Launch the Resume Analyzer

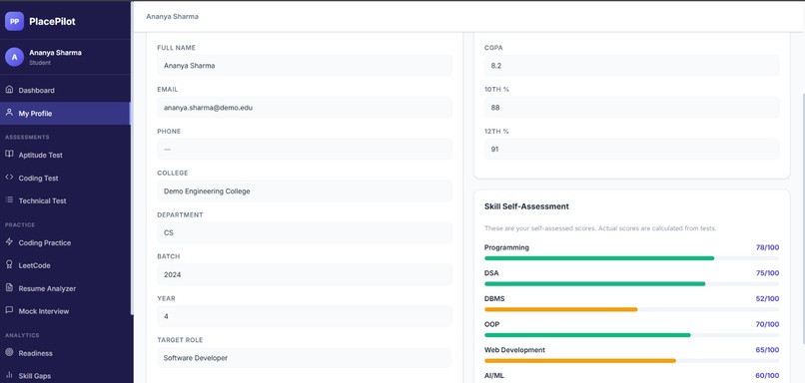(65, 288)
